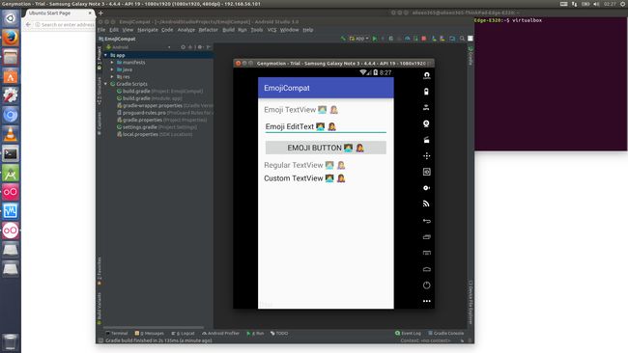Viewport: 628px width, 353px height.
Task: Open the Gradle Console tab
Action: [445, 334]
